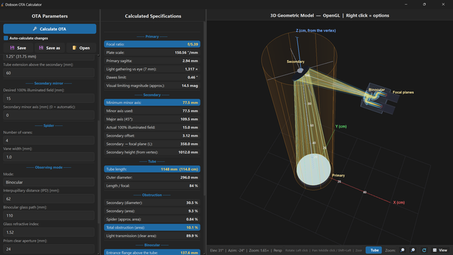The width and height of the screenshot is (453, 255).
Task: Click the Light transmission (clear area) row
Action: coord(152,236)
